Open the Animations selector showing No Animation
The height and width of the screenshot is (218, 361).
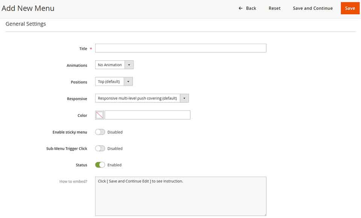(x=111, y=64)
